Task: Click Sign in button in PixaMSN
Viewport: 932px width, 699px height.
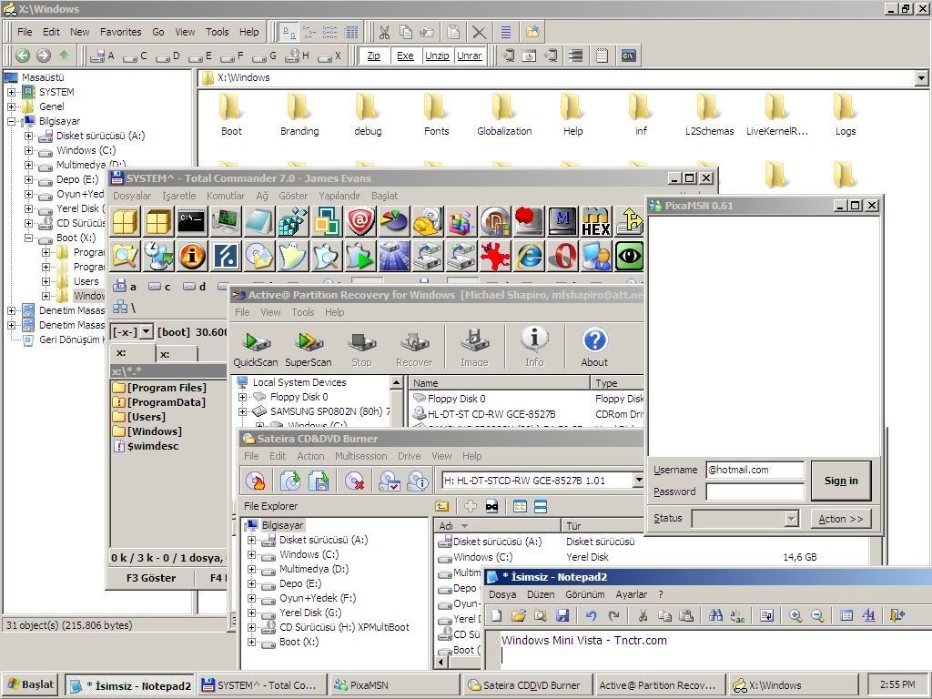Action: coord(841,481)
